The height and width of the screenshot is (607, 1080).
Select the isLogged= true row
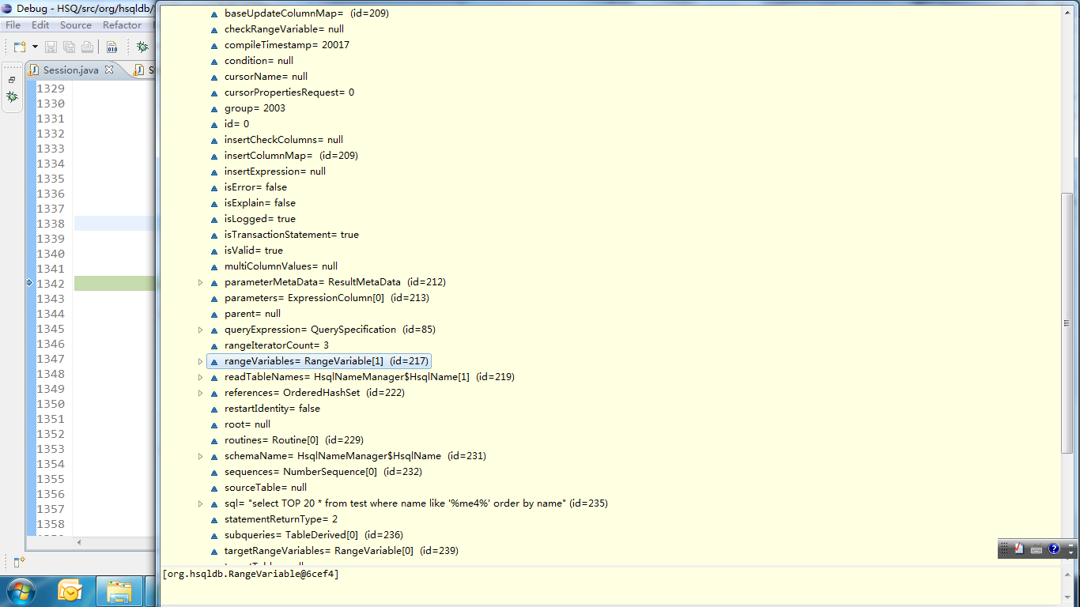252,219
